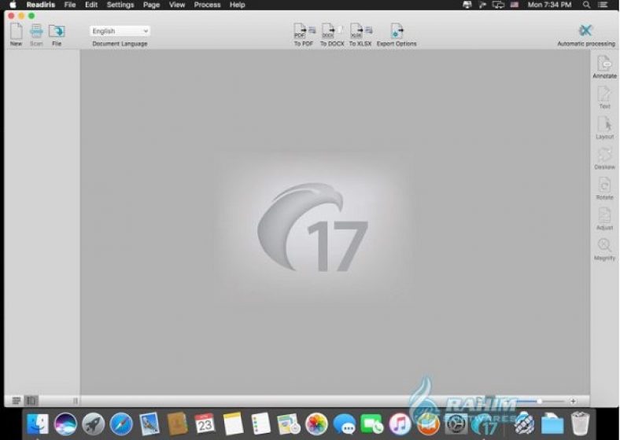Click the panel resize handle in the bottom bar

click(x=75, y=401)
